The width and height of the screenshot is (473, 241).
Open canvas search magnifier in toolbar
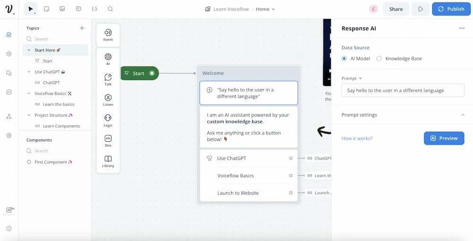(x=110, y=9)
